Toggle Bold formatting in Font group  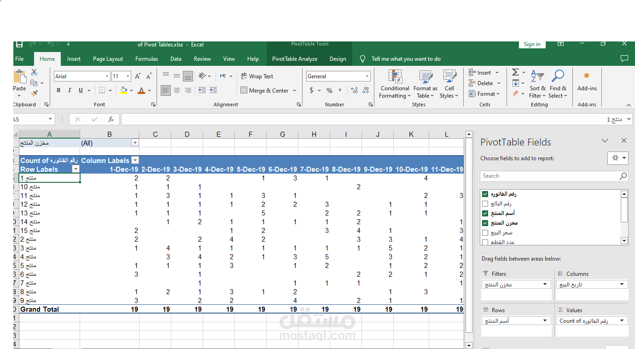coord(58,91)
